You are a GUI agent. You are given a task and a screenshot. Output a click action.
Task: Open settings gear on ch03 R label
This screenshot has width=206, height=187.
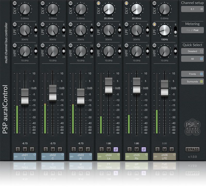[x=91, y=155]
